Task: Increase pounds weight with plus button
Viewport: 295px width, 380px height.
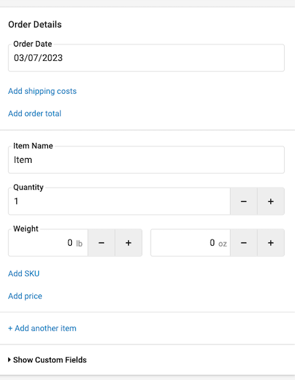Action: tap(129, 243)
